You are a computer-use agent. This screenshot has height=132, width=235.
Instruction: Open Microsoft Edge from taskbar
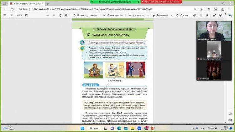pyautogui.click(x=119, y=129)
